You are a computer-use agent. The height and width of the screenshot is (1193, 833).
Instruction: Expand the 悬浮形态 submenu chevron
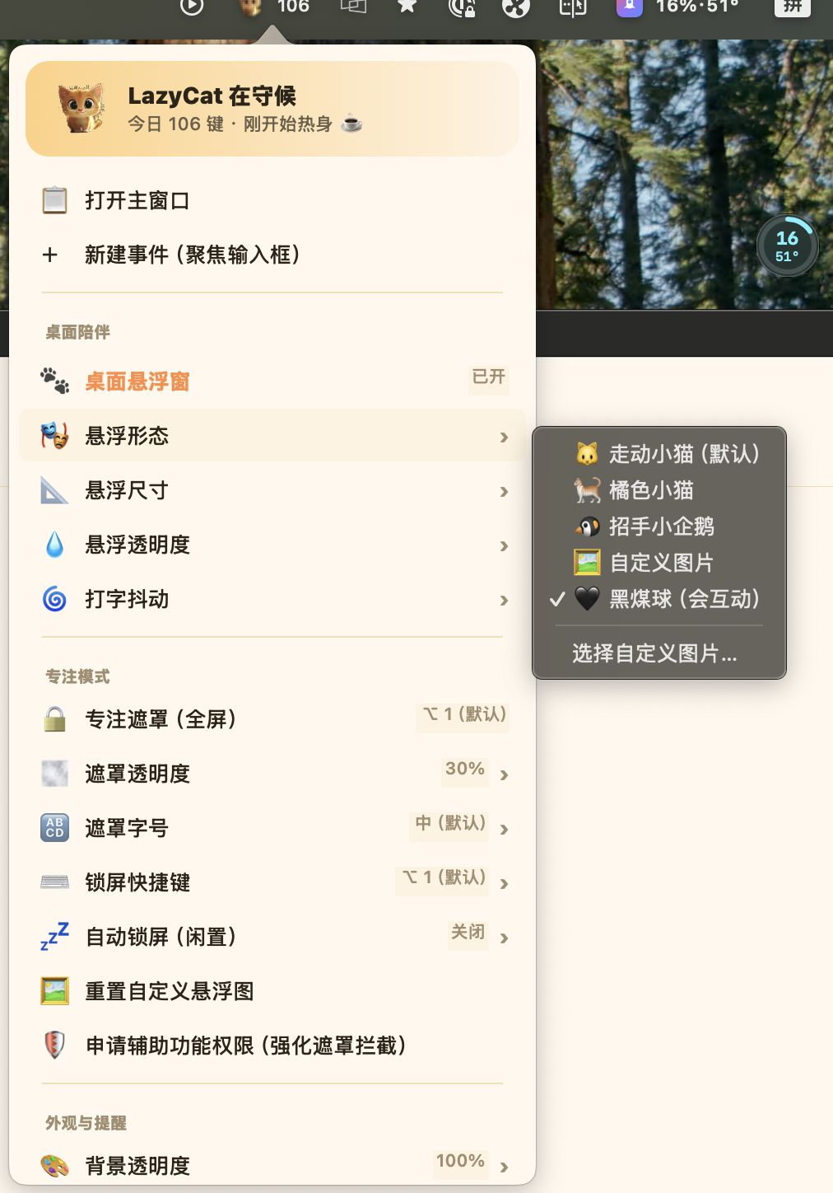505,437
